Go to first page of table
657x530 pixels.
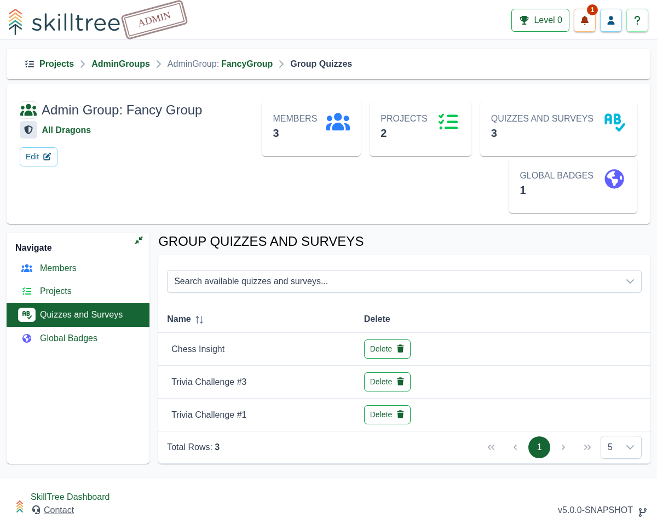[x=491, y=447]
